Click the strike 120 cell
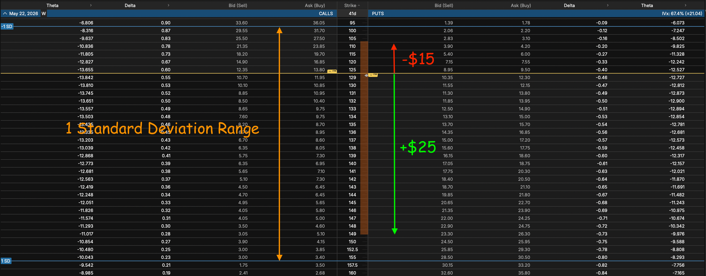This screenshot has height=276, width=706. point(352,62)
